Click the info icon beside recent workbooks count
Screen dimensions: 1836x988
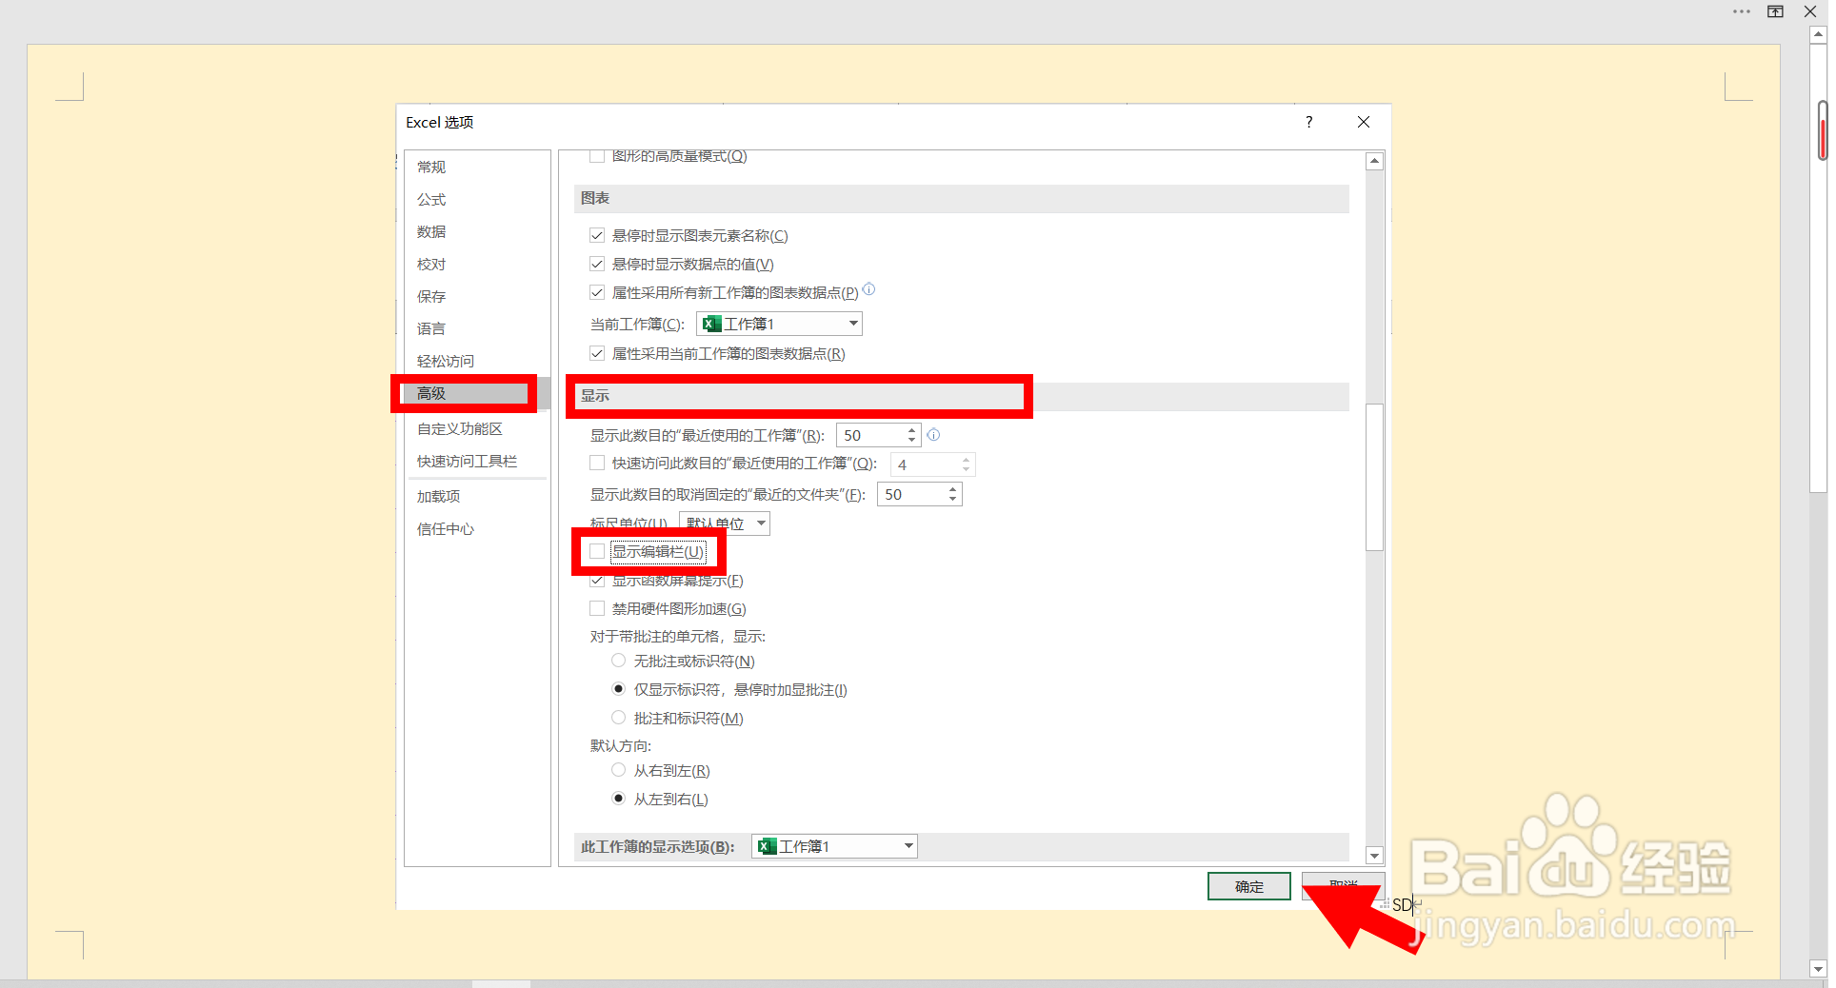pos(933,435)
